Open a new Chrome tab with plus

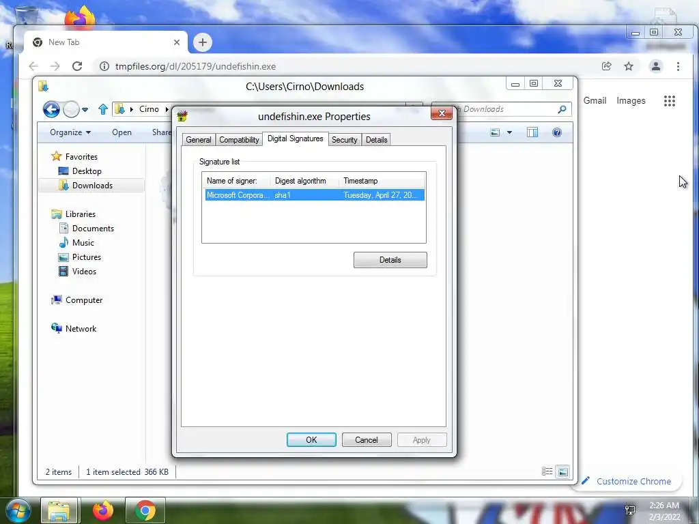coord(202,42)
